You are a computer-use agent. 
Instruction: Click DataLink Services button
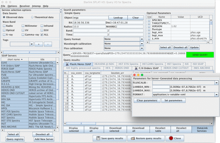(202, 129)
